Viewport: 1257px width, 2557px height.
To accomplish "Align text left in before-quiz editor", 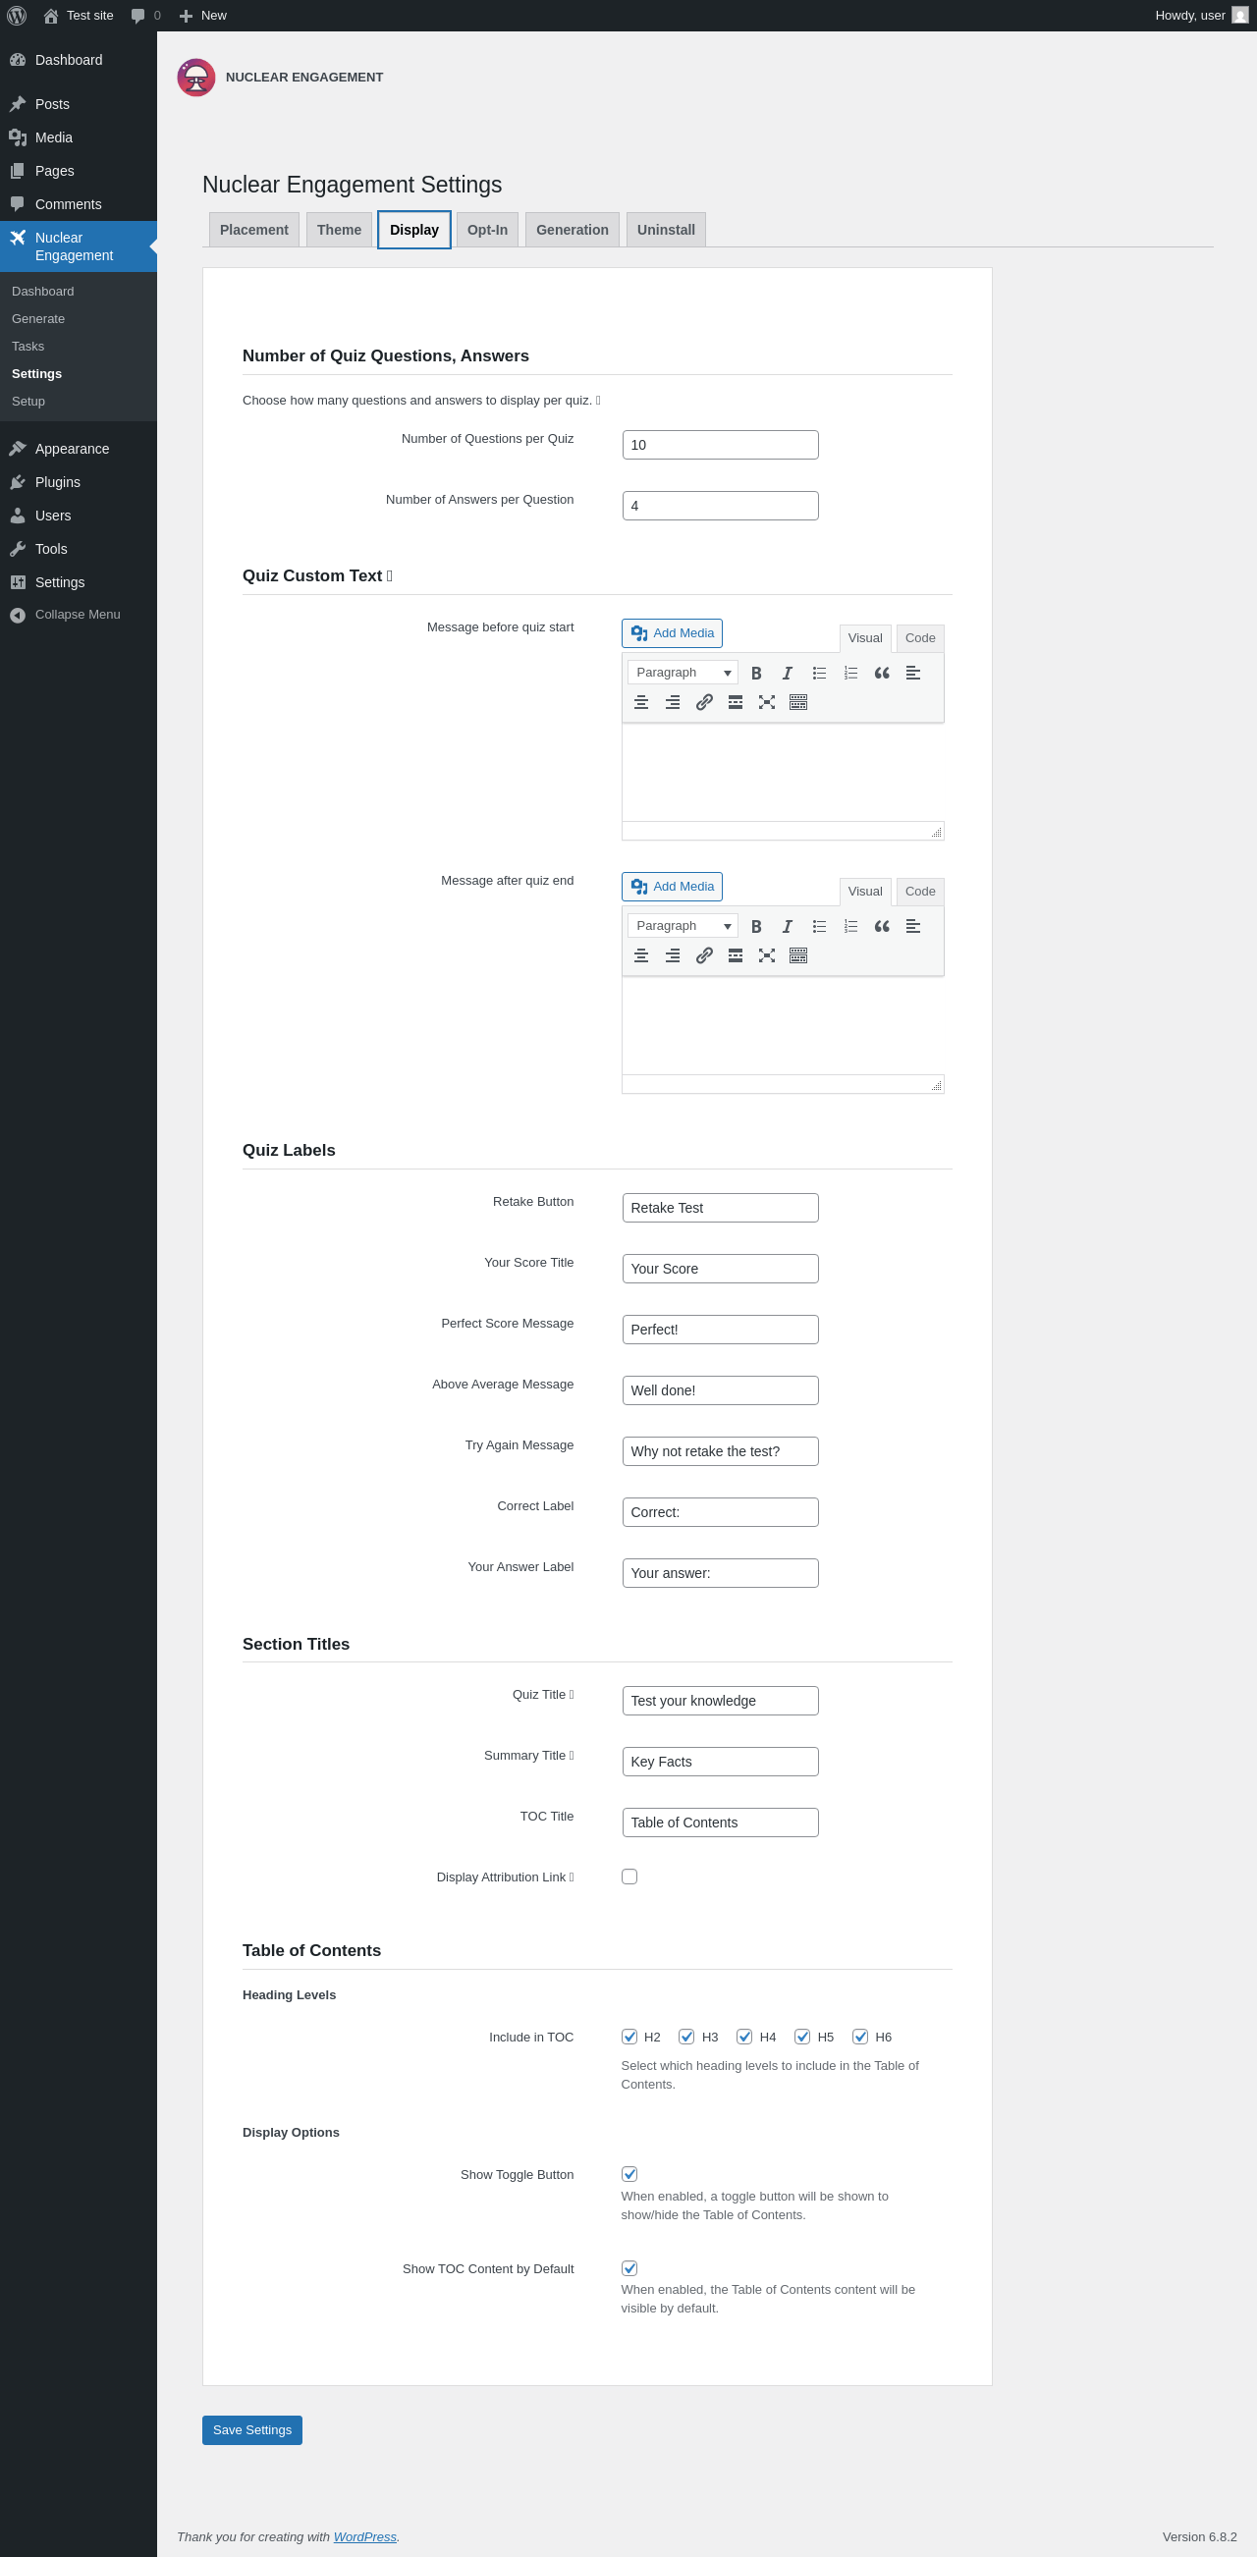I will click(913, 673).
